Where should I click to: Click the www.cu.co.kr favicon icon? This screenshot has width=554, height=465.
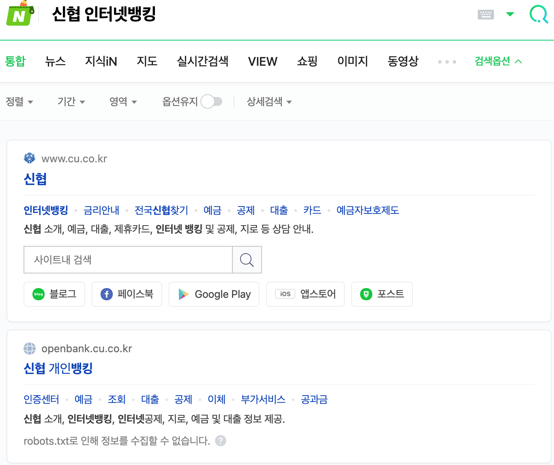pyautogui.click(x=30, y=158)
